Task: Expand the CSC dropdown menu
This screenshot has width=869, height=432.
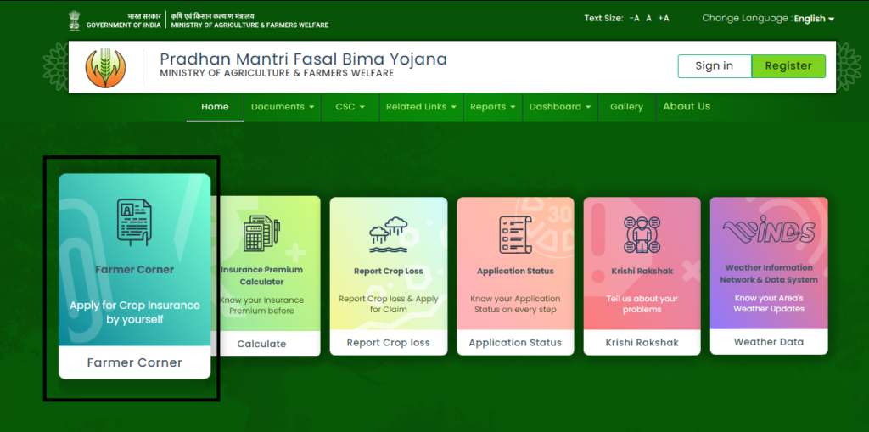Action: coord(350,106)
